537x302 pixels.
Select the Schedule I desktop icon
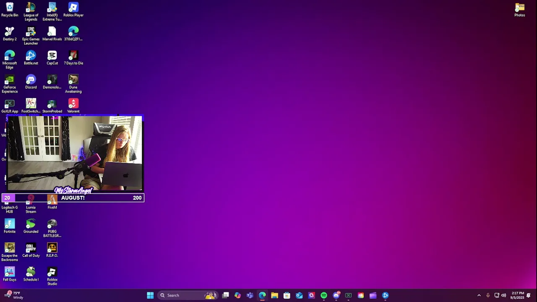31,274
